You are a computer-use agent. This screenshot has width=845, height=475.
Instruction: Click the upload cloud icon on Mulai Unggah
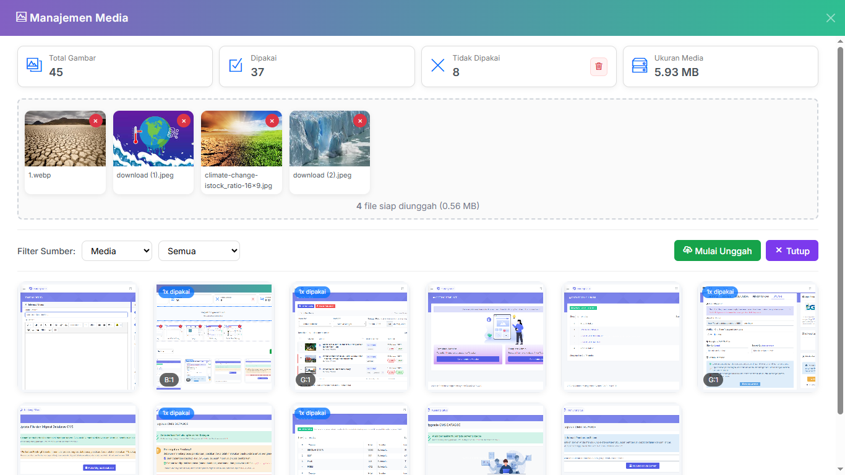pyautogui.click(x=688, y=250)
